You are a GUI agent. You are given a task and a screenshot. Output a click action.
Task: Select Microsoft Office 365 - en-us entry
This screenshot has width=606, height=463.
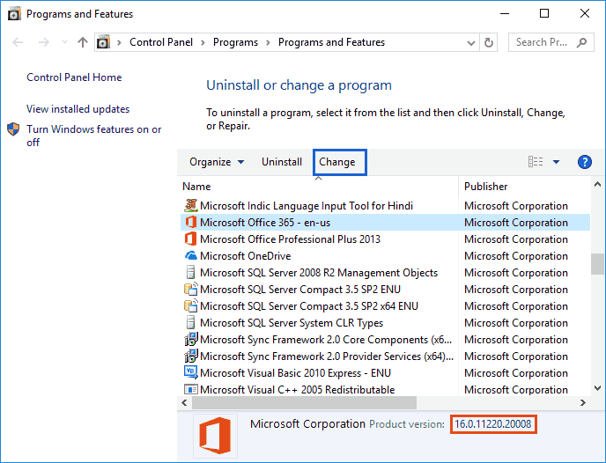point(385,223)
